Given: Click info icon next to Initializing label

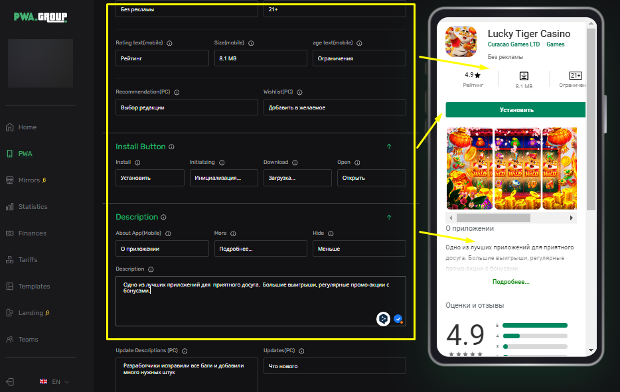Looking at the screenshot, I should [222, 163].
